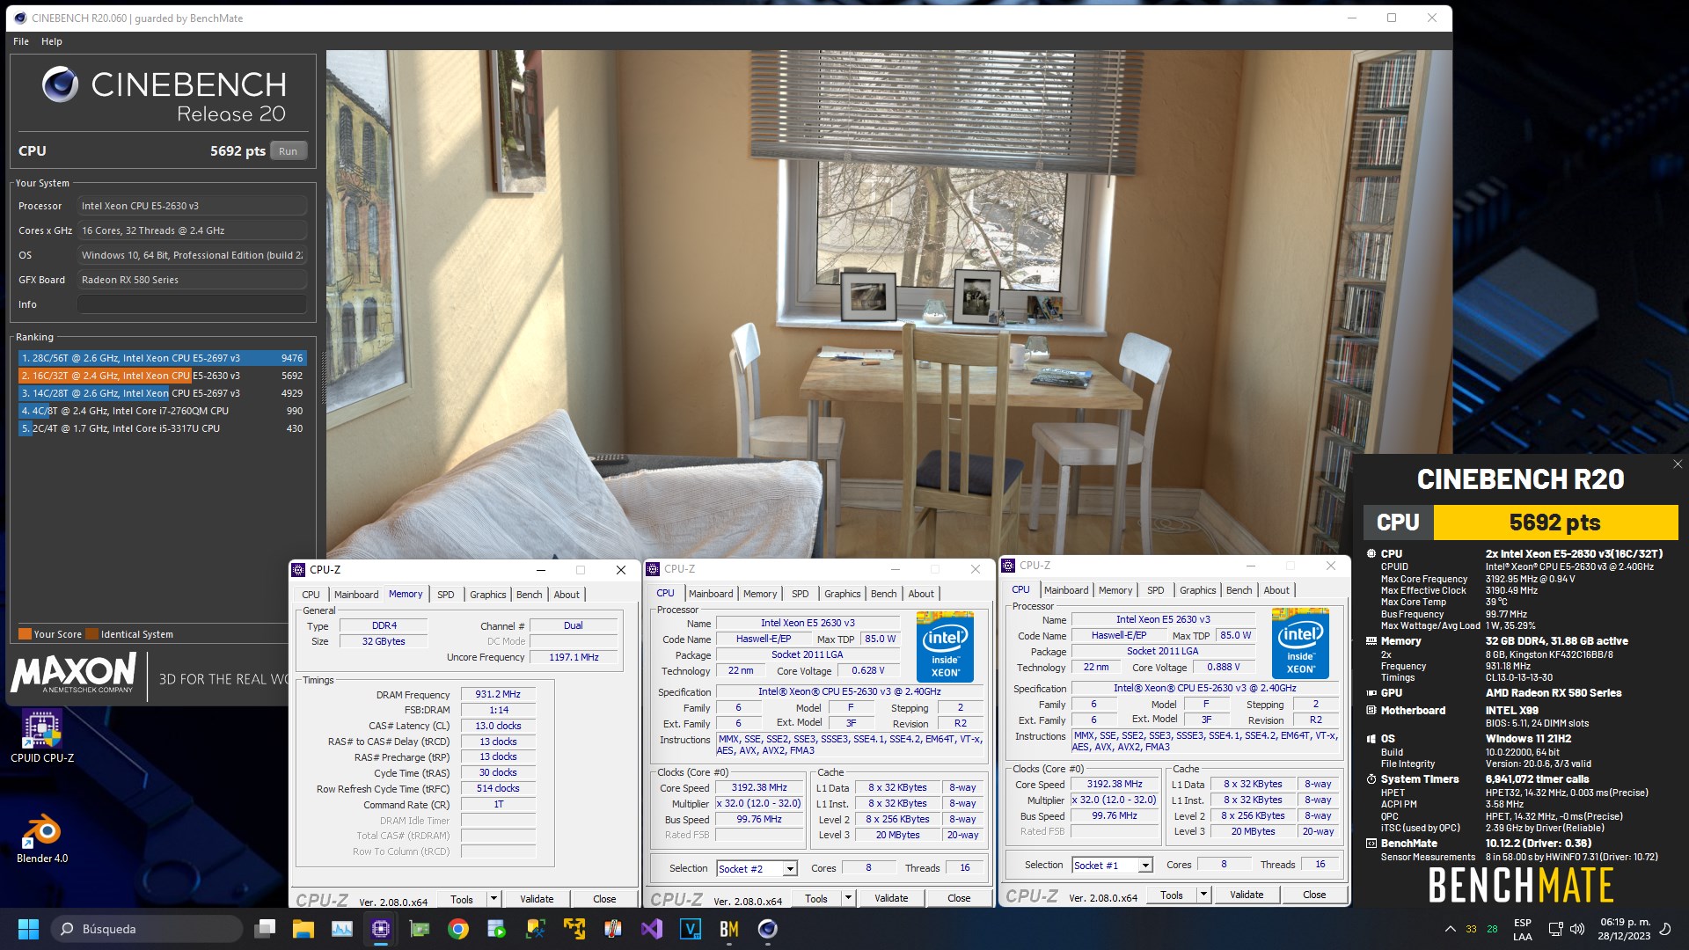Open About tab in CPU-Z Socket #1 window
This screenshot has height=950, width=1689.
pyautogui.click(x=1276, y=590)
